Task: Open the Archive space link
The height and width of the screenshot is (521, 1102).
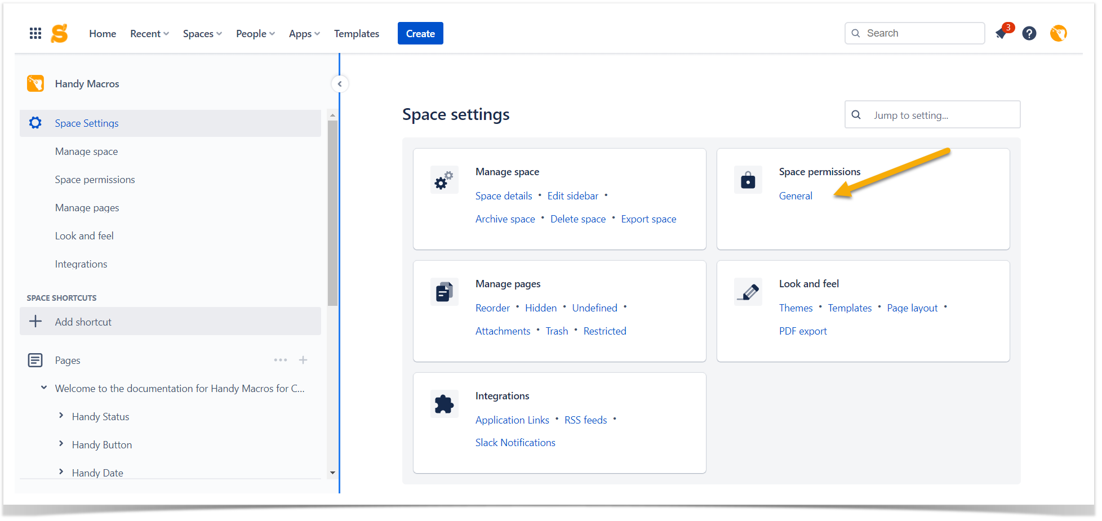Action: pyautogui.click(x=505, y=219)
